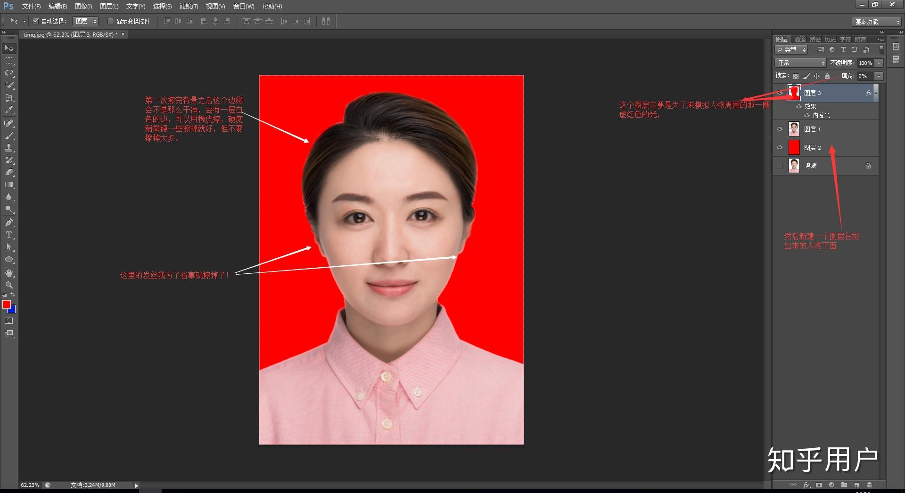Open the 不透明度 opacity dropdown
905x493 pixels.
point(878,63)
